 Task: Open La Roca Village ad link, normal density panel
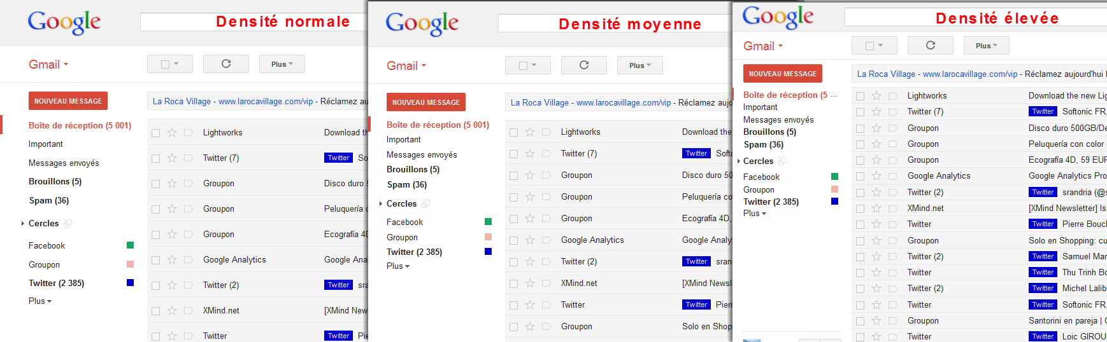182,101
